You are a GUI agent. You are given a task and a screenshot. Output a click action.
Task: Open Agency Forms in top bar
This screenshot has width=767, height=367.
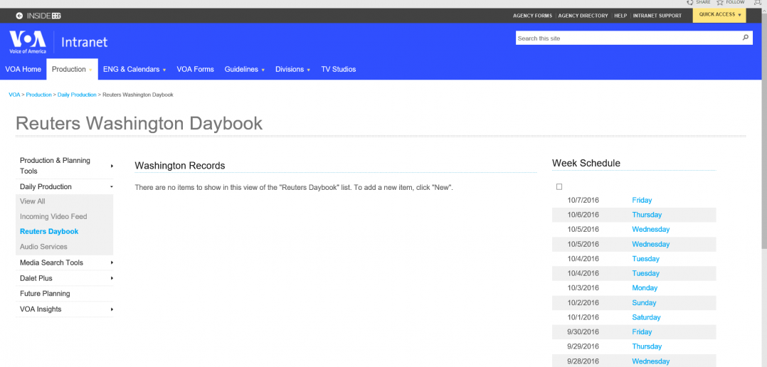point(532,16)
